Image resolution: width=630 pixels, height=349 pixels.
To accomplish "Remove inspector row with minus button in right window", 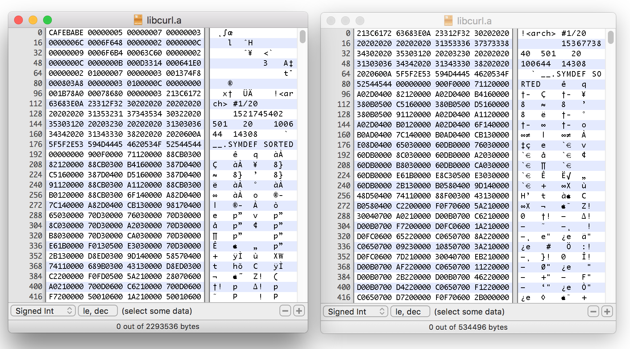I will pos(593,312).
